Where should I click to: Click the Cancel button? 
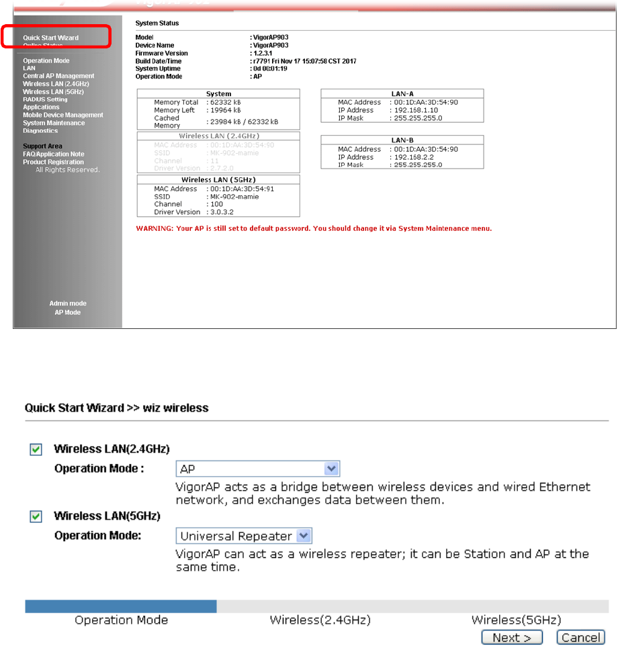[580, 637]
